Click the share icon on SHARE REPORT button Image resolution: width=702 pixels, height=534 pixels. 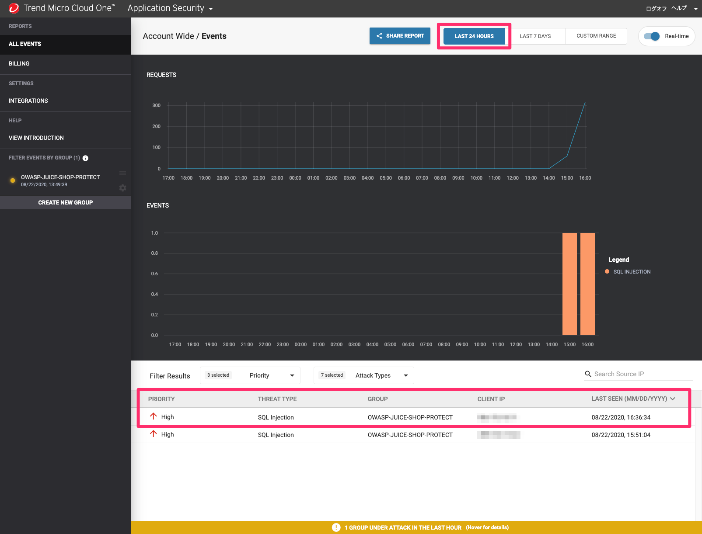pyautogui.click(x=379, y=36)
